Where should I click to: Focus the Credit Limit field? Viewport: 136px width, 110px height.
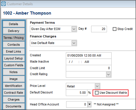(89, 68)
